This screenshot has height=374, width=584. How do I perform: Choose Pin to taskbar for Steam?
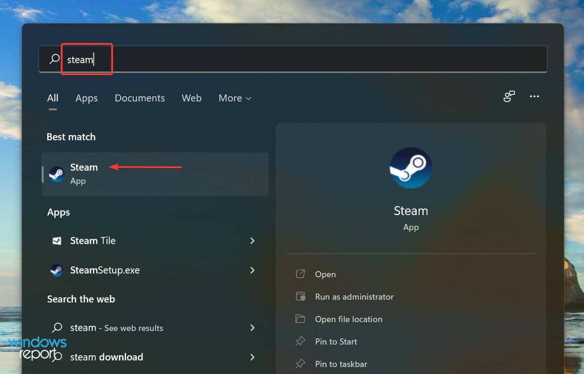pyautogui.click(x=341, y=364)
